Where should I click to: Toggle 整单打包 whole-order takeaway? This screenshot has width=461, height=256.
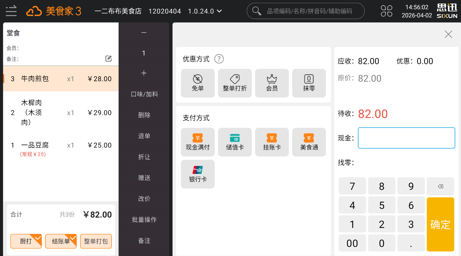[x=96, y=241]
